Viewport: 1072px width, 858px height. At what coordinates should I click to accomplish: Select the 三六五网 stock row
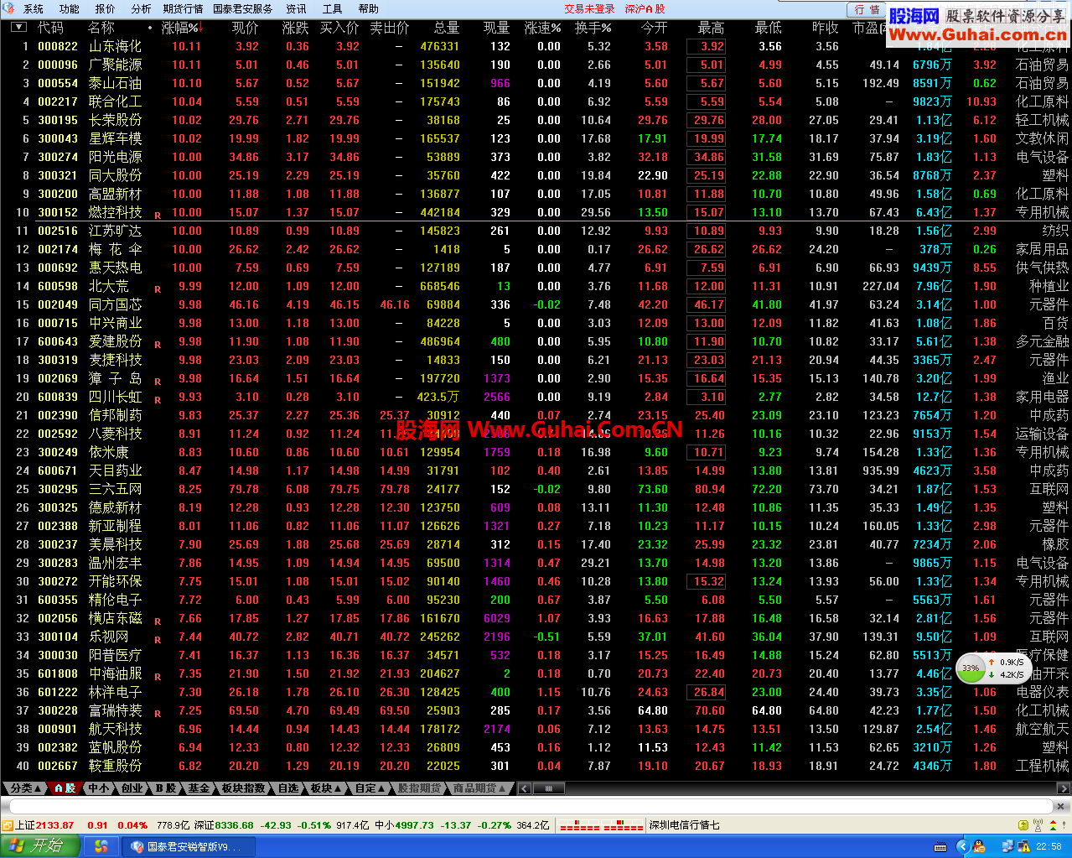click(536, 489)
